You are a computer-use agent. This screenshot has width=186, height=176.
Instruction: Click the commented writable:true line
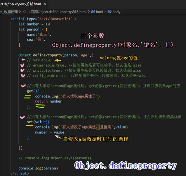pos(84,71)
